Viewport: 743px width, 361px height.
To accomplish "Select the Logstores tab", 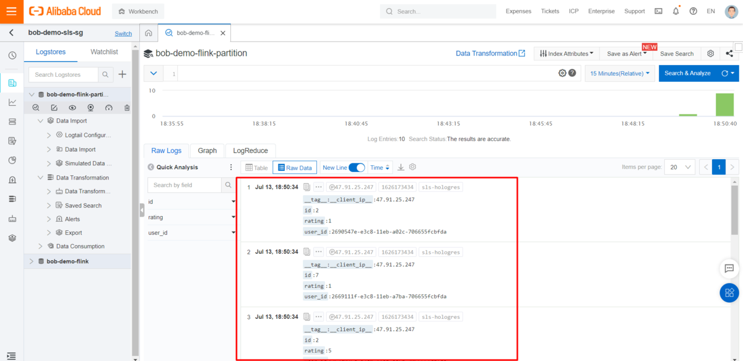I will pos(51,52).
